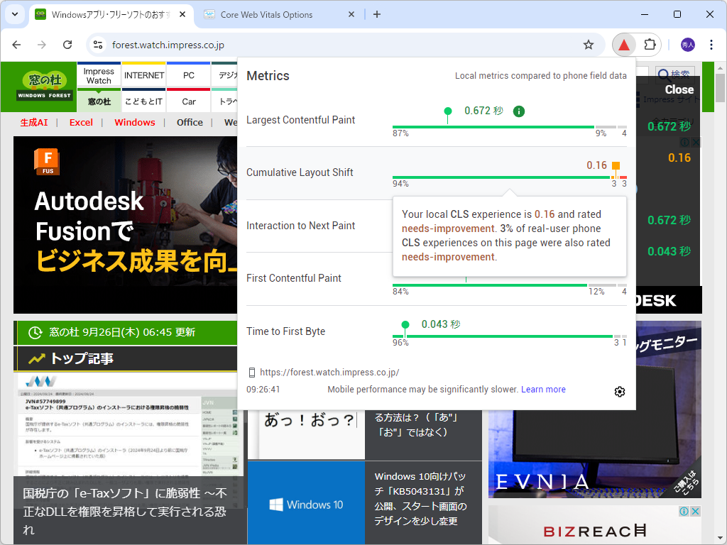
Task: Open site information icon in the address bar
Action: (96, 44)
